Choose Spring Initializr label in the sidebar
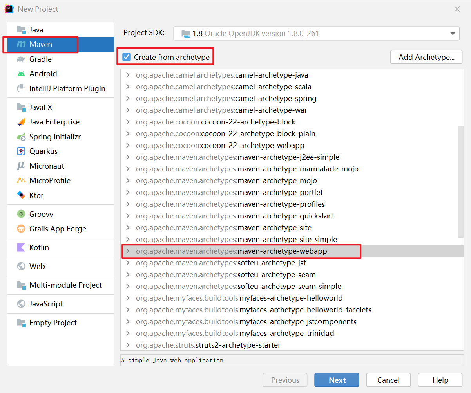Image resolution: width=471 pixels, height=393 pixels. coord(55,137)
